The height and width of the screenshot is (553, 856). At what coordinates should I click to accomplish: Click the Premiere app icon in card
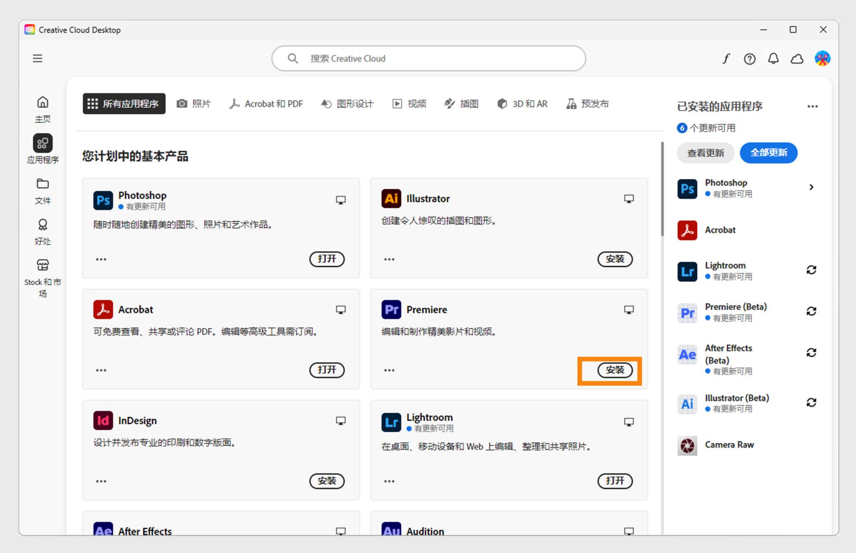[x=391, y=310]
